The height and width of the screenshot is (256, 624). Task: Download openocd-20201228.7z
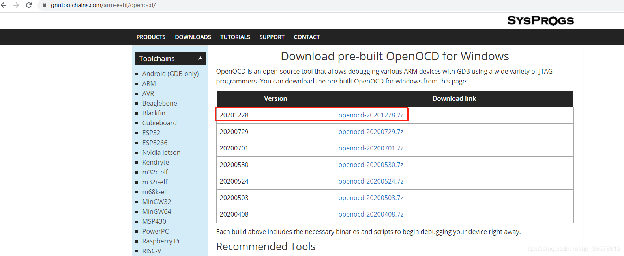(x=371, y=115)
